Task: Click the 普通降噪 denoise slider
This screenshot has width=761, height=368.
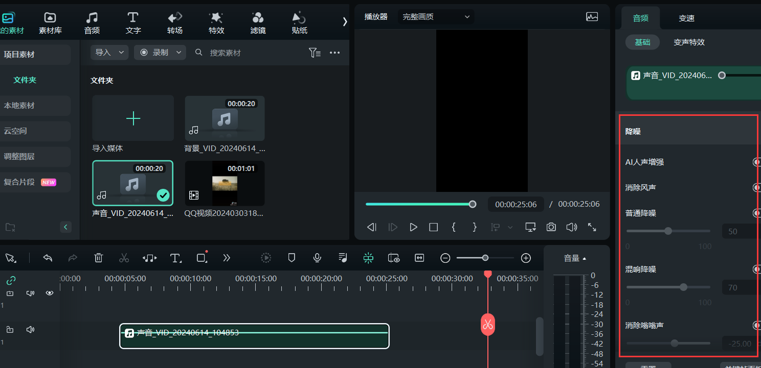Action: pyautogui.click(x=668, y=231)
